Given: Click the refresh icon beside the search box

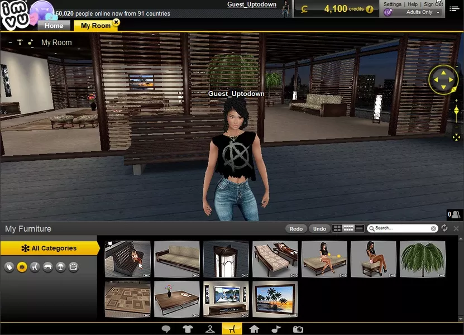Looking at the screenshot, I should [x=444, y=228].
